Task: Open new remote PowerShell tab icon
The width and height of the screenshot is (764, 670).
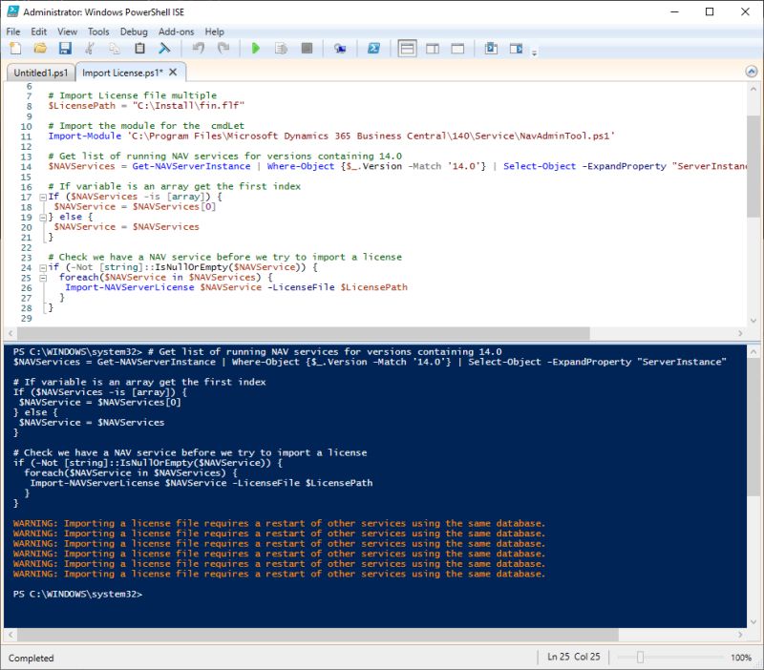Action: point(340,49)
